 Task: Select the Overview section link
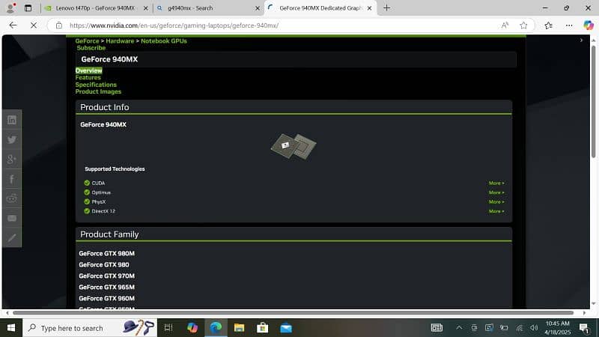[88, 70]
